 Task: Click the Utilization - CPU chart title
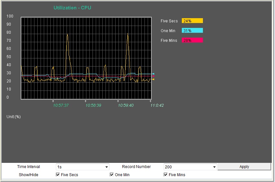click(x=72, y=8)
